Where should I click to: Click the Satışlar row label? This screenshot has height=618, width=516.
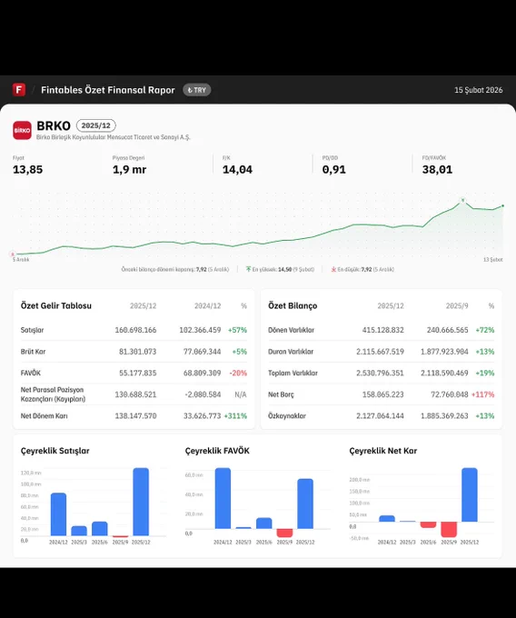[x=33, y=330]
